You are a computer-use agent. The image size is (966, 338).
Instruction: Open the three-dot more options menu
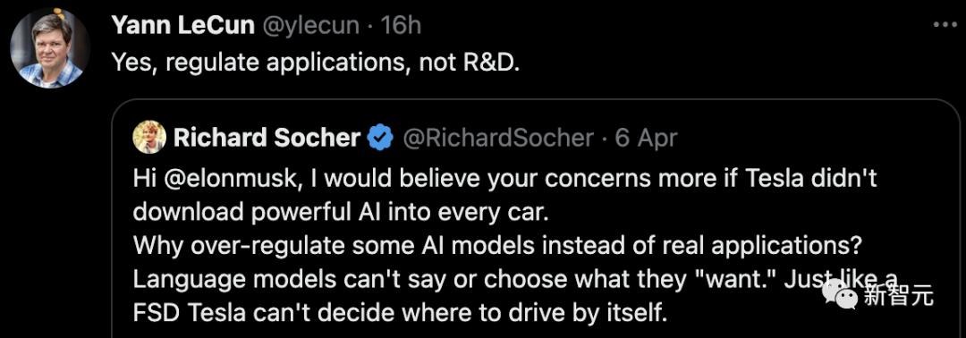point(945,25)
